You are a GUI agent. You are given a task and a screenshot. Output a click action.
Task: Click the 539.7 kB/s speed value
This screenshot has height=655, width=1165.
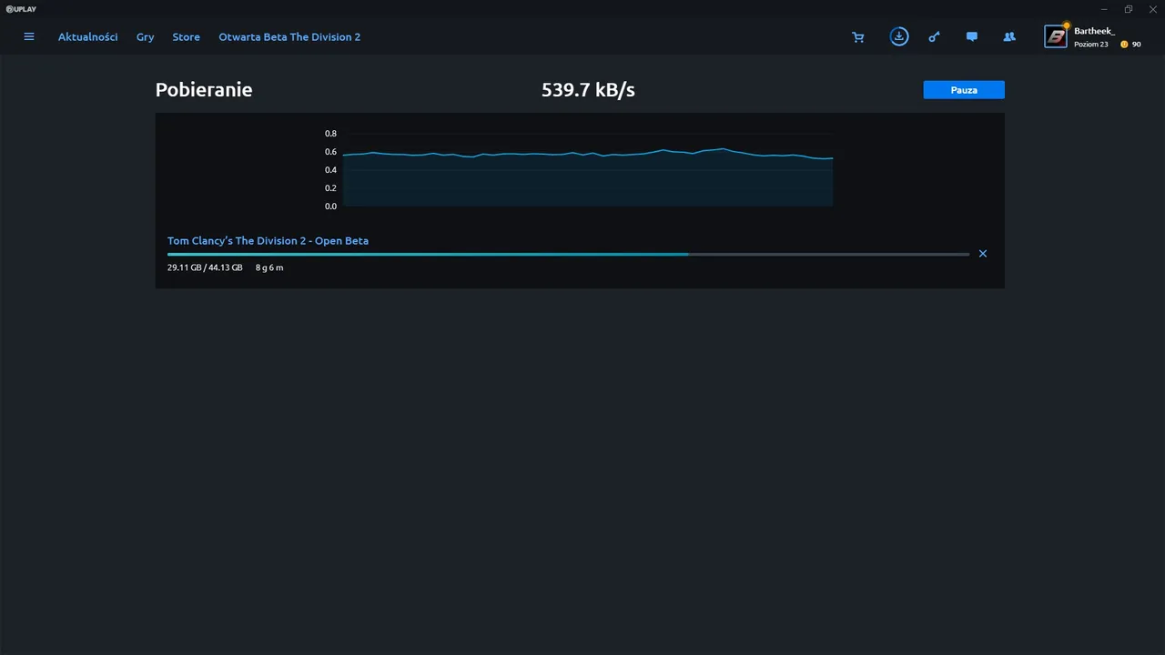[x=588, y=90]
